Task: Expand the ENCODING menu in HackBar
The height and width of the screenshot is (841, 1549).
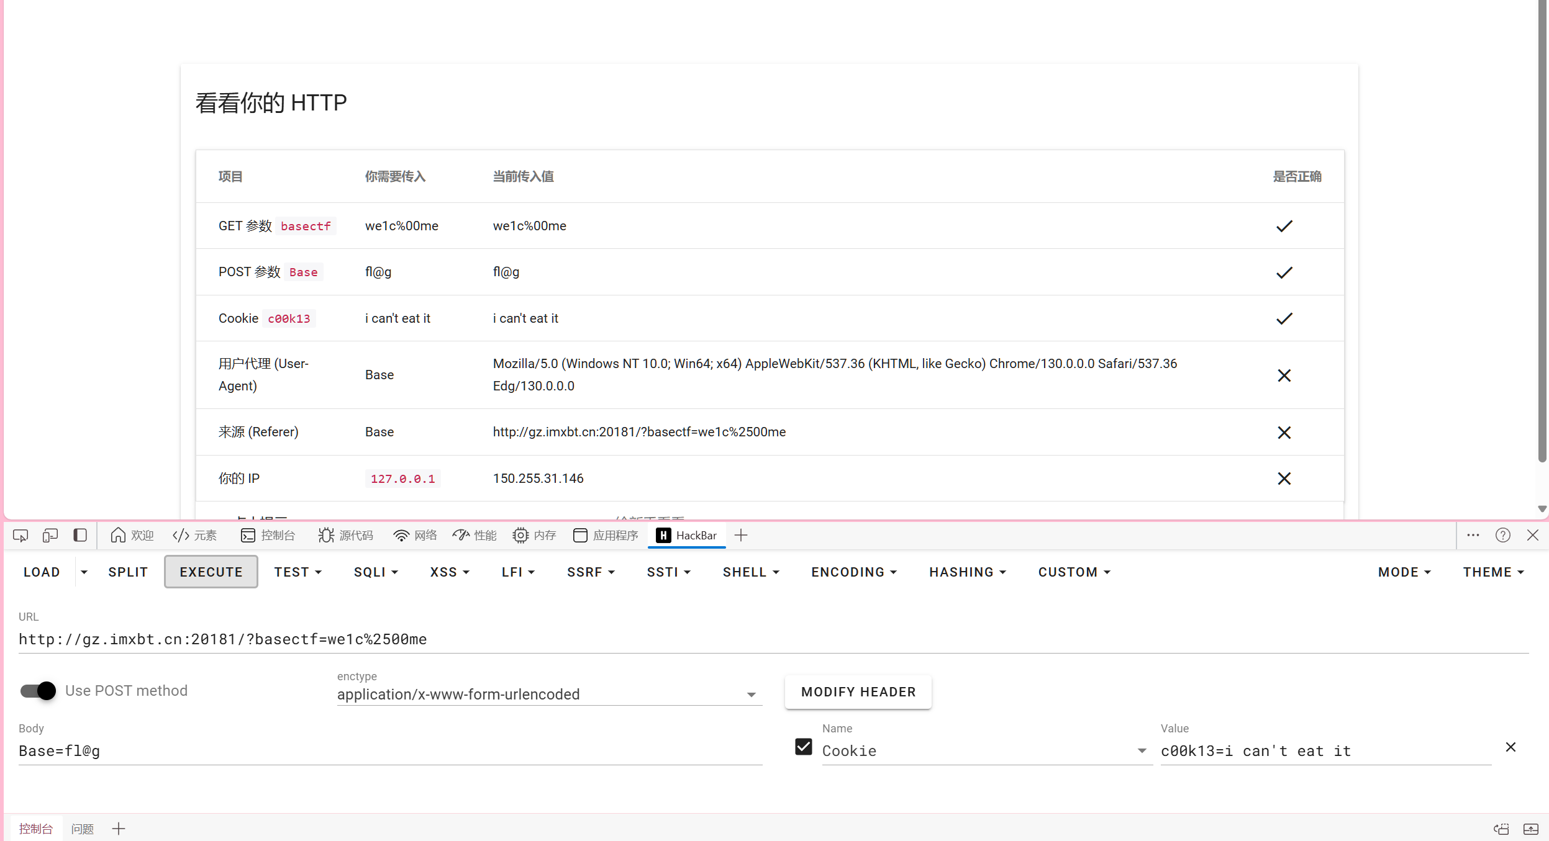Action: 854,572
